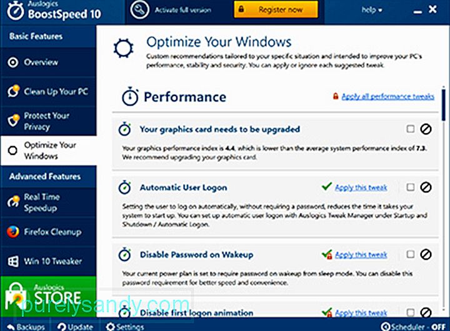Open the help dropdown menu
Image resolution: width=450 pixels, height=331 pixels.
(x=372, y=10)
